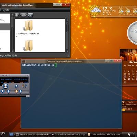Click the root device icon in the path bar
The height and width of the screenshot is (137, 137).
(17, 15)
